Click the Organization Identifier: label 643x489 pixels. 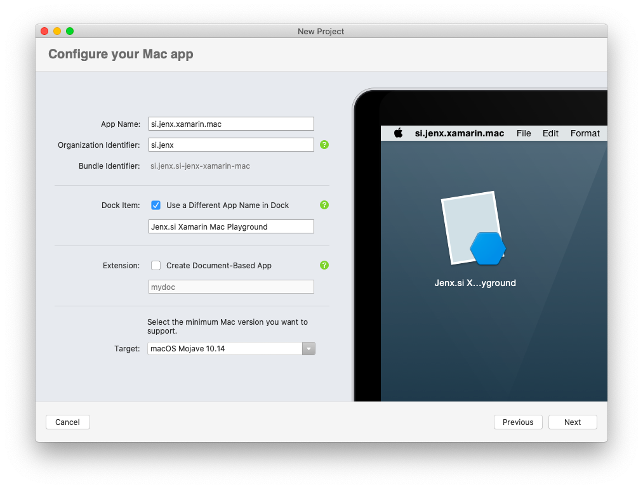[99, 145]
